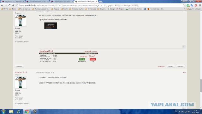The width and height of the screenshot is (202, 114).
Task: Open the Google bookmark
Action: coord(111,9)
